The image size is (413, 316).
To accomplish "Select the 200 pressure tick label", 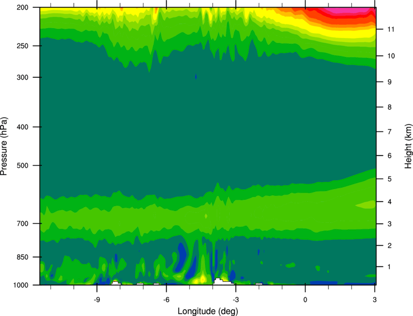I will coord(23,7).
